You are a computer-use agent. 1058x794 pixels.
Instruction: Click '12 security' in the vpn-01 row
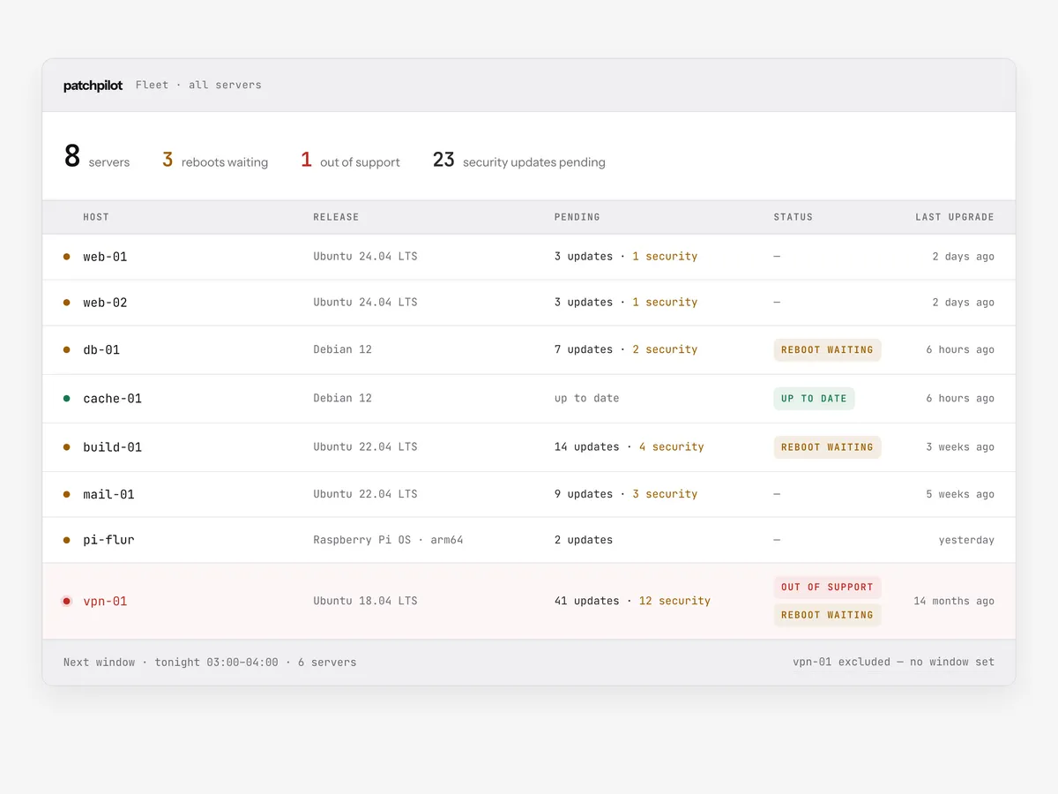click(674, 602)
